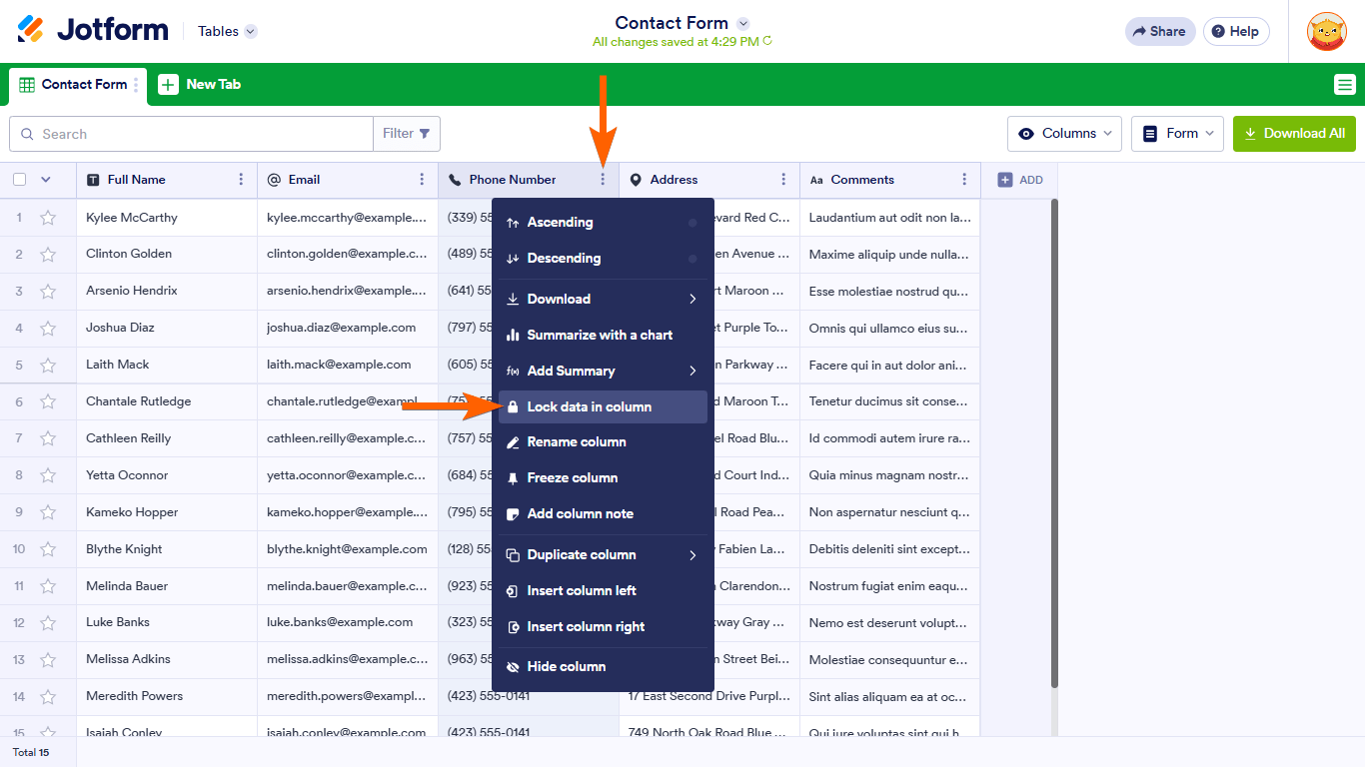Select the Ascending sort radio option
This screenshot has width=1365, height=767.
pyautogui.click(x=692, y=223)
